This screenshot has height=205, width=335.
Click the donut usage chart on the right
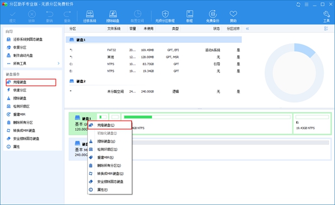294,73
